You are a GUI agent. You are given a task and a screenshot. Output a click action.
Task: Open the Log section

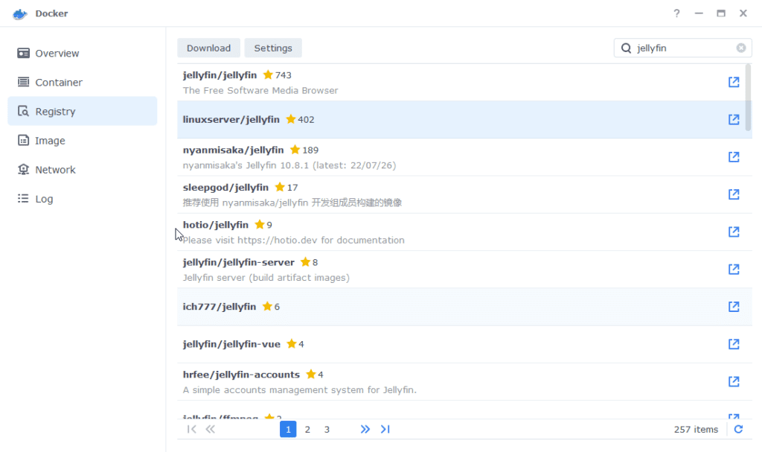[83, 199]
